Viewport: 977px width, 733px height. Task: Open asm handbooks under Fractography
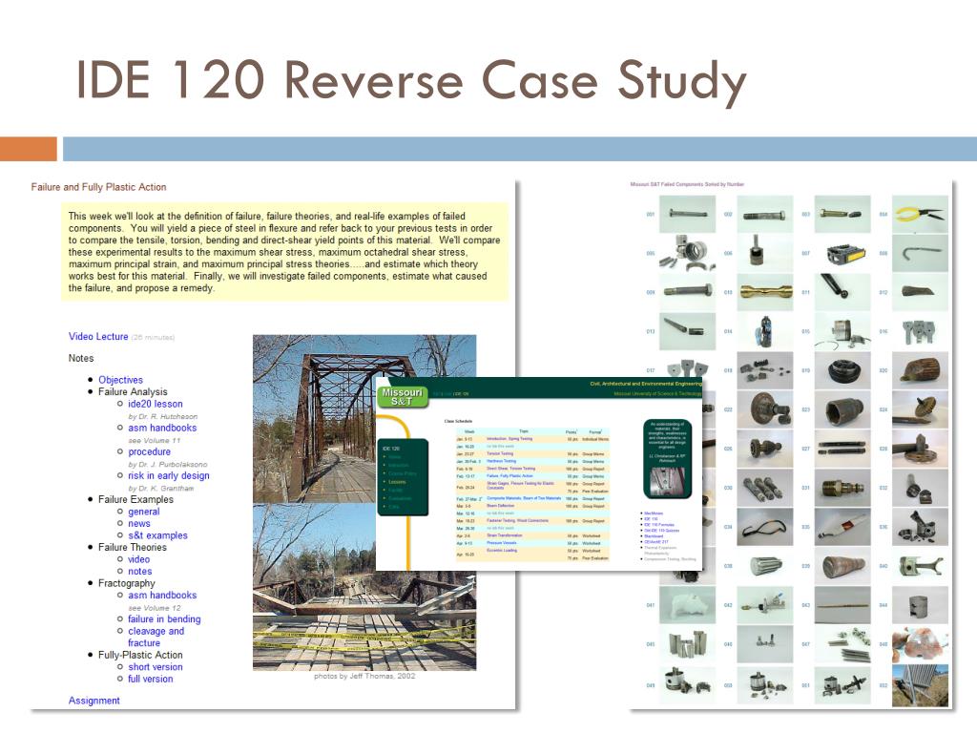(162, 596)
